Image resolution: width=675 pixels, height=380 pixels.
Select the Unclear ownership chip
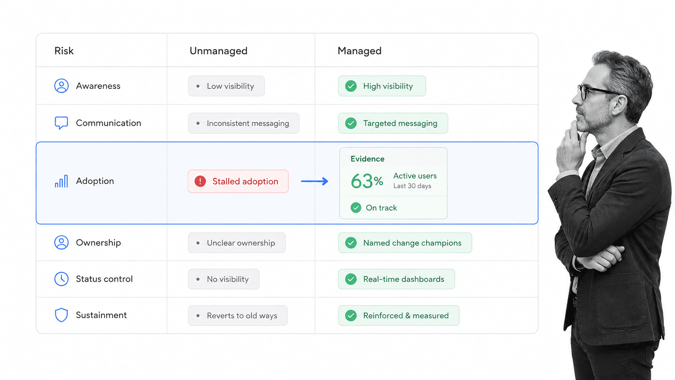tap(237, 243)
